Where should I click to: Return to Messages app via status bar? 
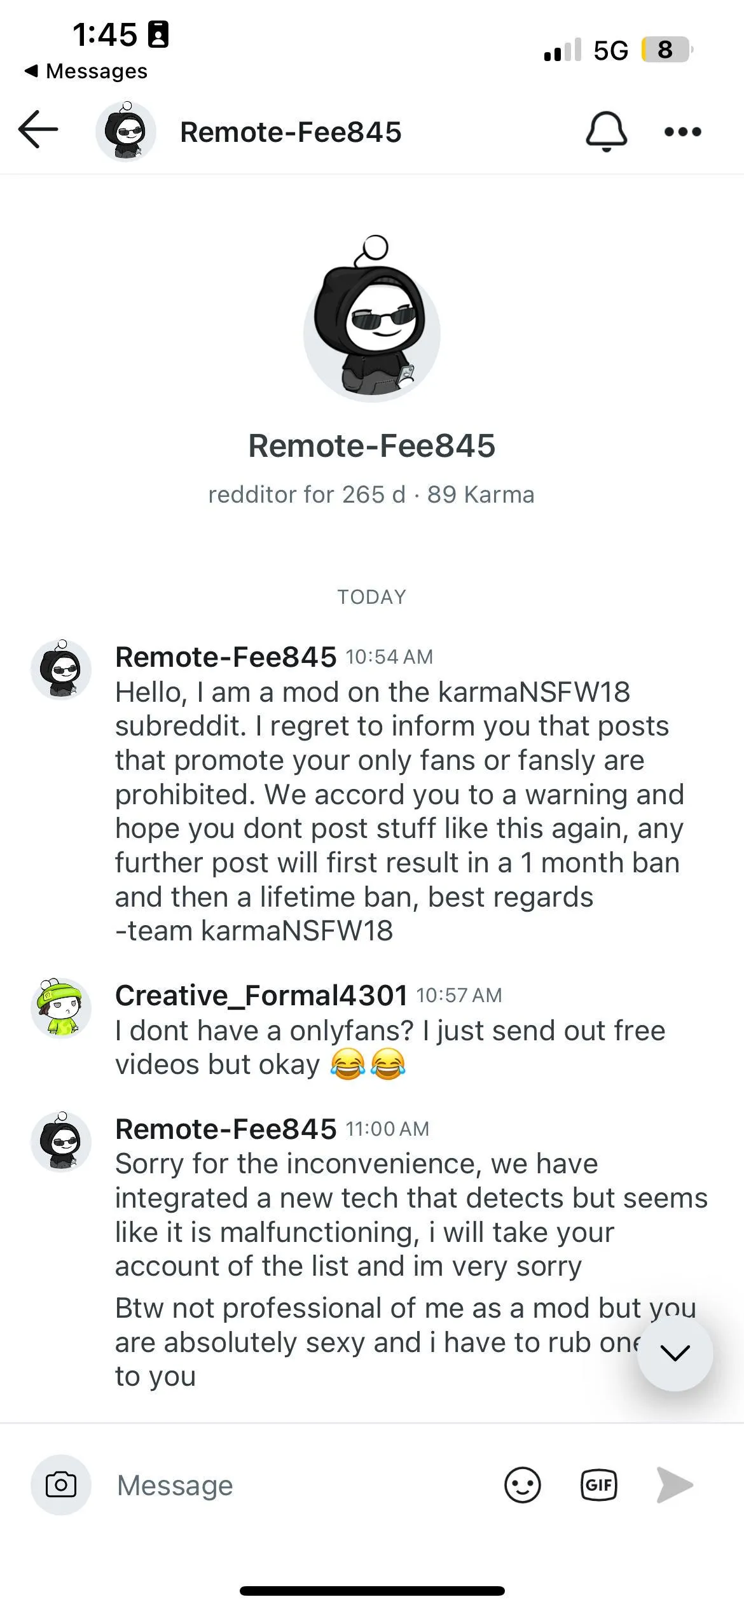[x=86, y=71]
